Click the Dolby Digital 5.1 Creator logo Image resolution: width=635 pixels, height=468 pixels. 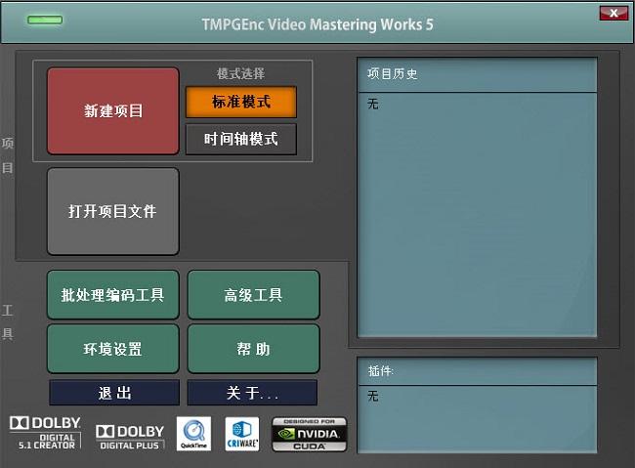tap(45, 433)
